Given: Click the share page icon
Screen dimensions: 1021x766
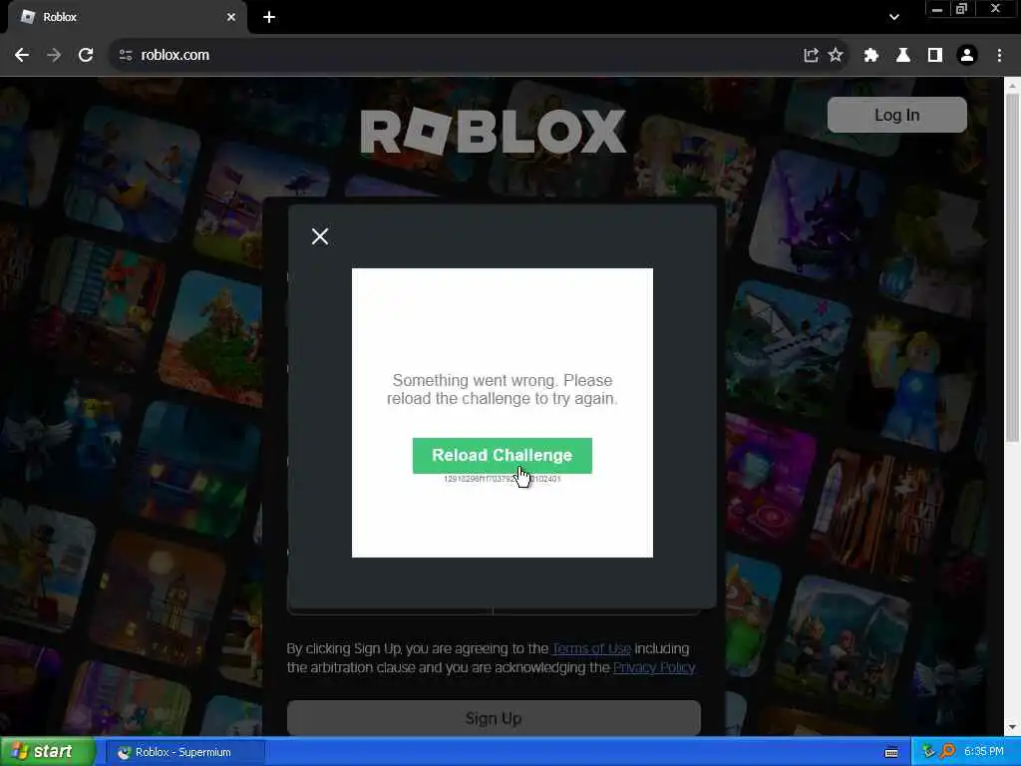Looking at the screenshot, I should click(x=811, y=56).
